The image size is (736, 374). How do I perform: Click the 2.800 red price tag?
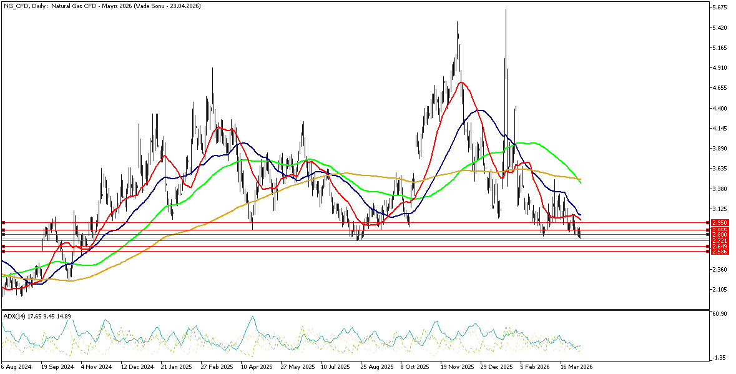(x=720, y=234)
